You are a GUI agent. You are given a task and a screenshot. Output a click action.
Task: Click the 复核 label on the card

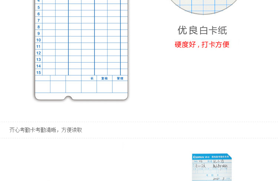click(x=105, y=78)
